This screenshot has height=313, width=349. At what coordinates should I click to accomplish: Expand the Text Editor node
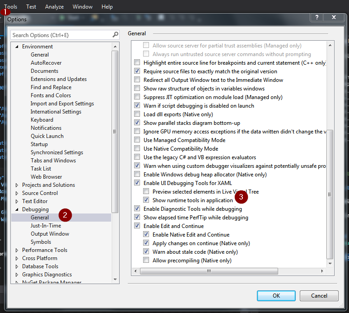pos(17,201)
